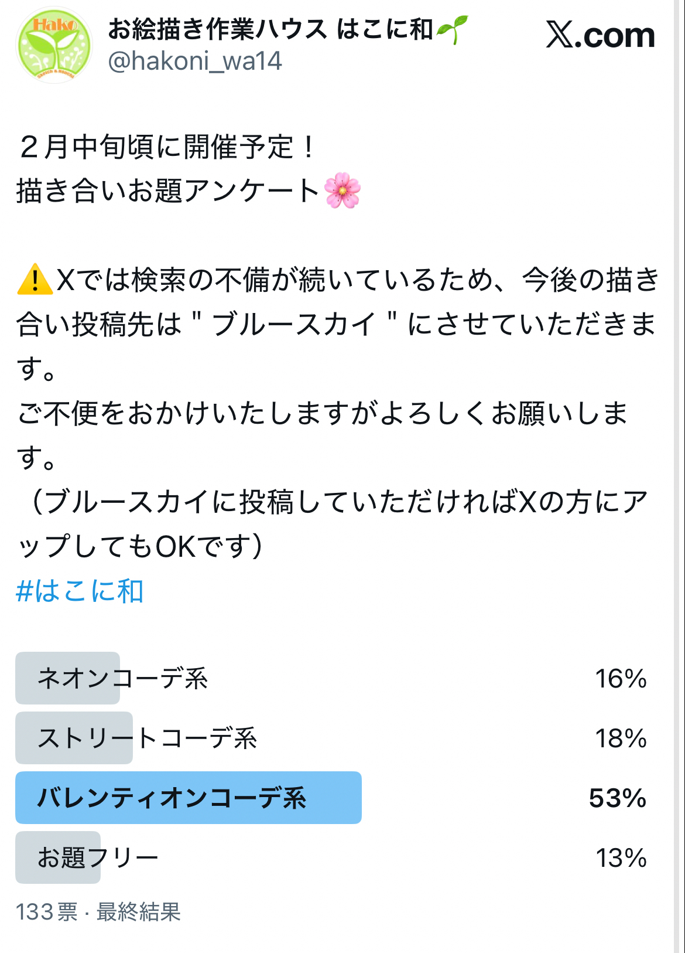Open the お絵描き作業ハウス はこに和 display name

[x=270, y=29]
